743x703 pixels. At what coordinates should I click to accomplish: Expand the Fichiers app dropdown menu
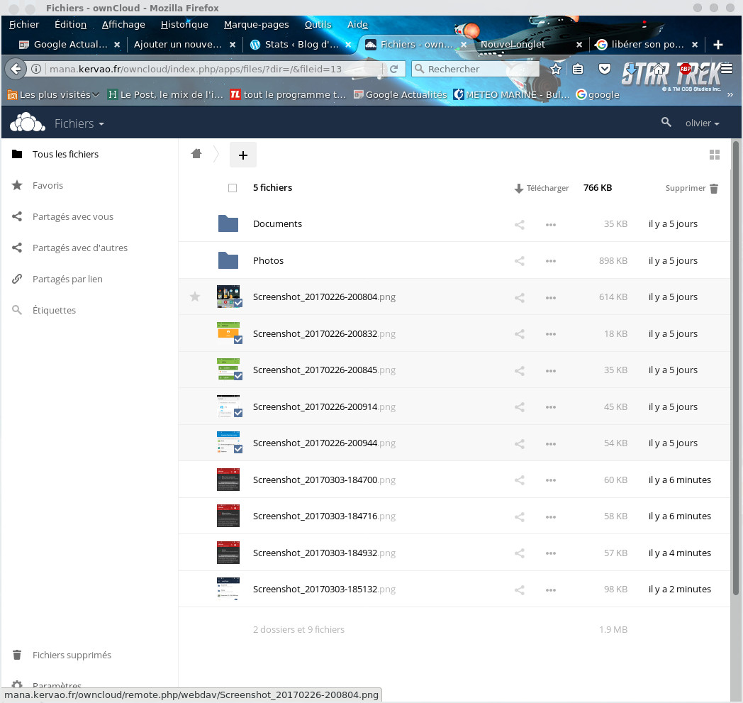(79, 123)
